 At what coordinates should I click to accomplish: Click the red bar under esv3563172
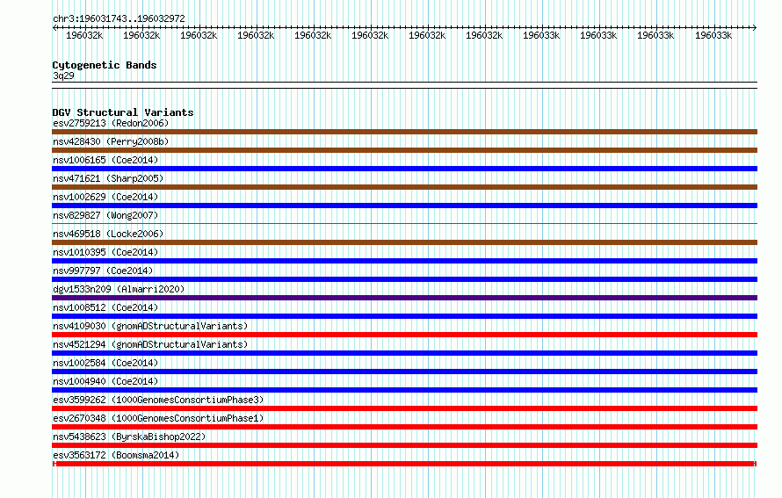click(x=404, y=464)
